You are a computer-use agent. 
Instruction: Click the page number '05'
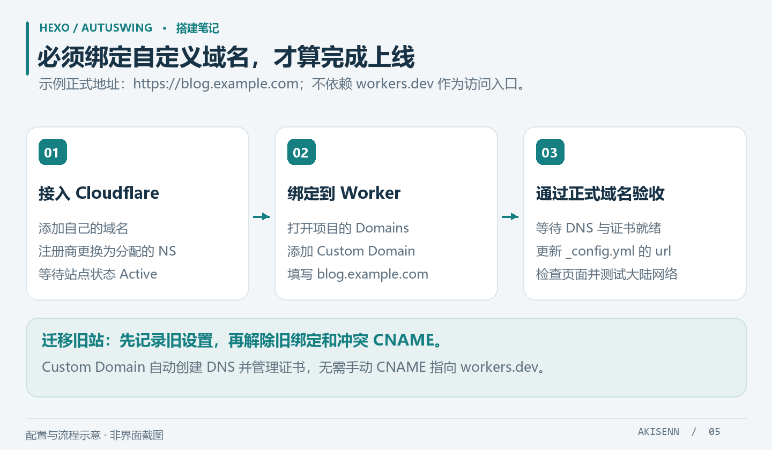pyautogui.click(x=714, y=432)
